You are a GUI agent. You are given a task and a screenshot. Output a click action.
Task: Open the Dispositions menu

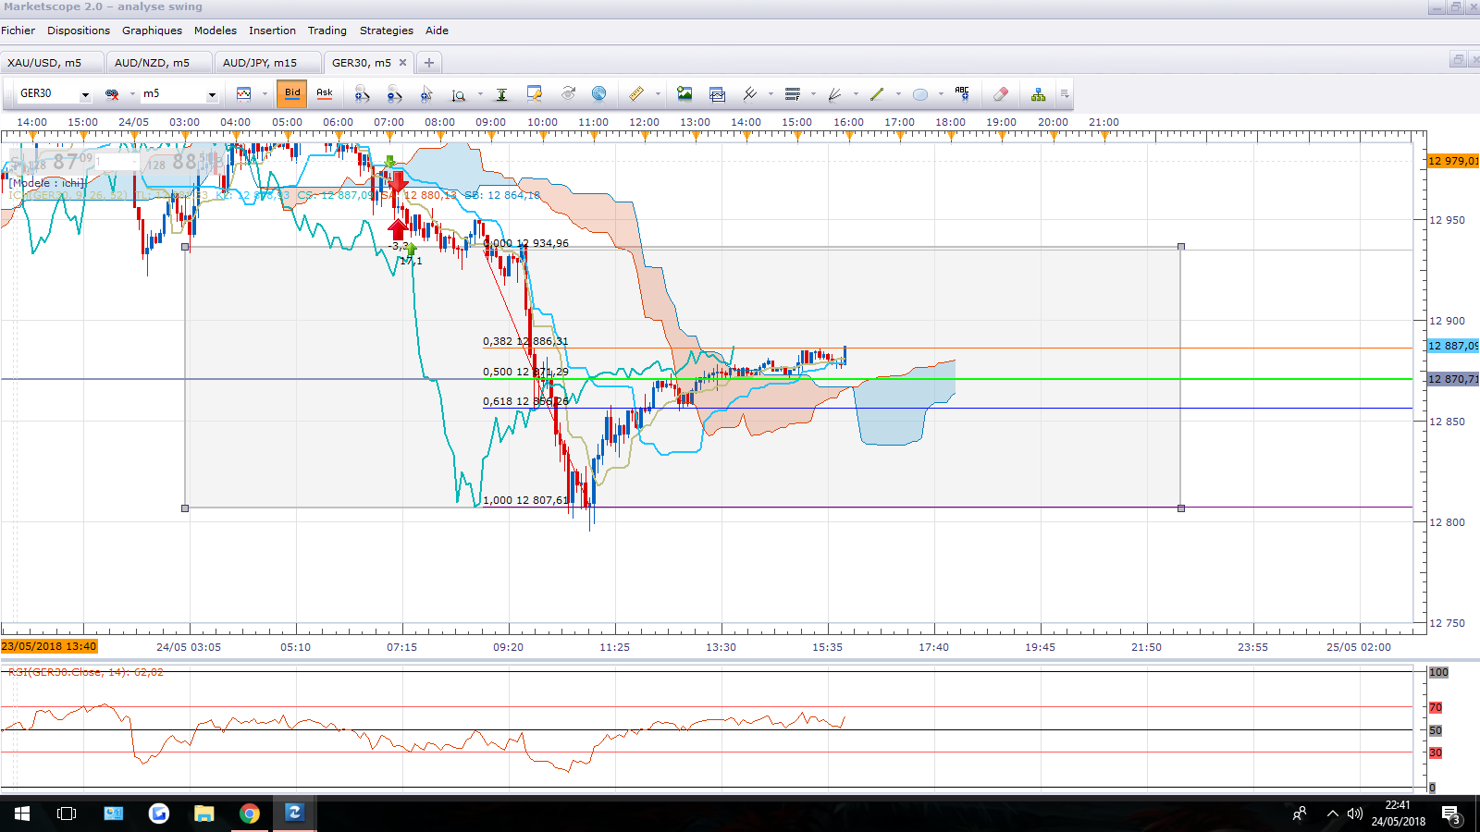(x=79, y=31)
